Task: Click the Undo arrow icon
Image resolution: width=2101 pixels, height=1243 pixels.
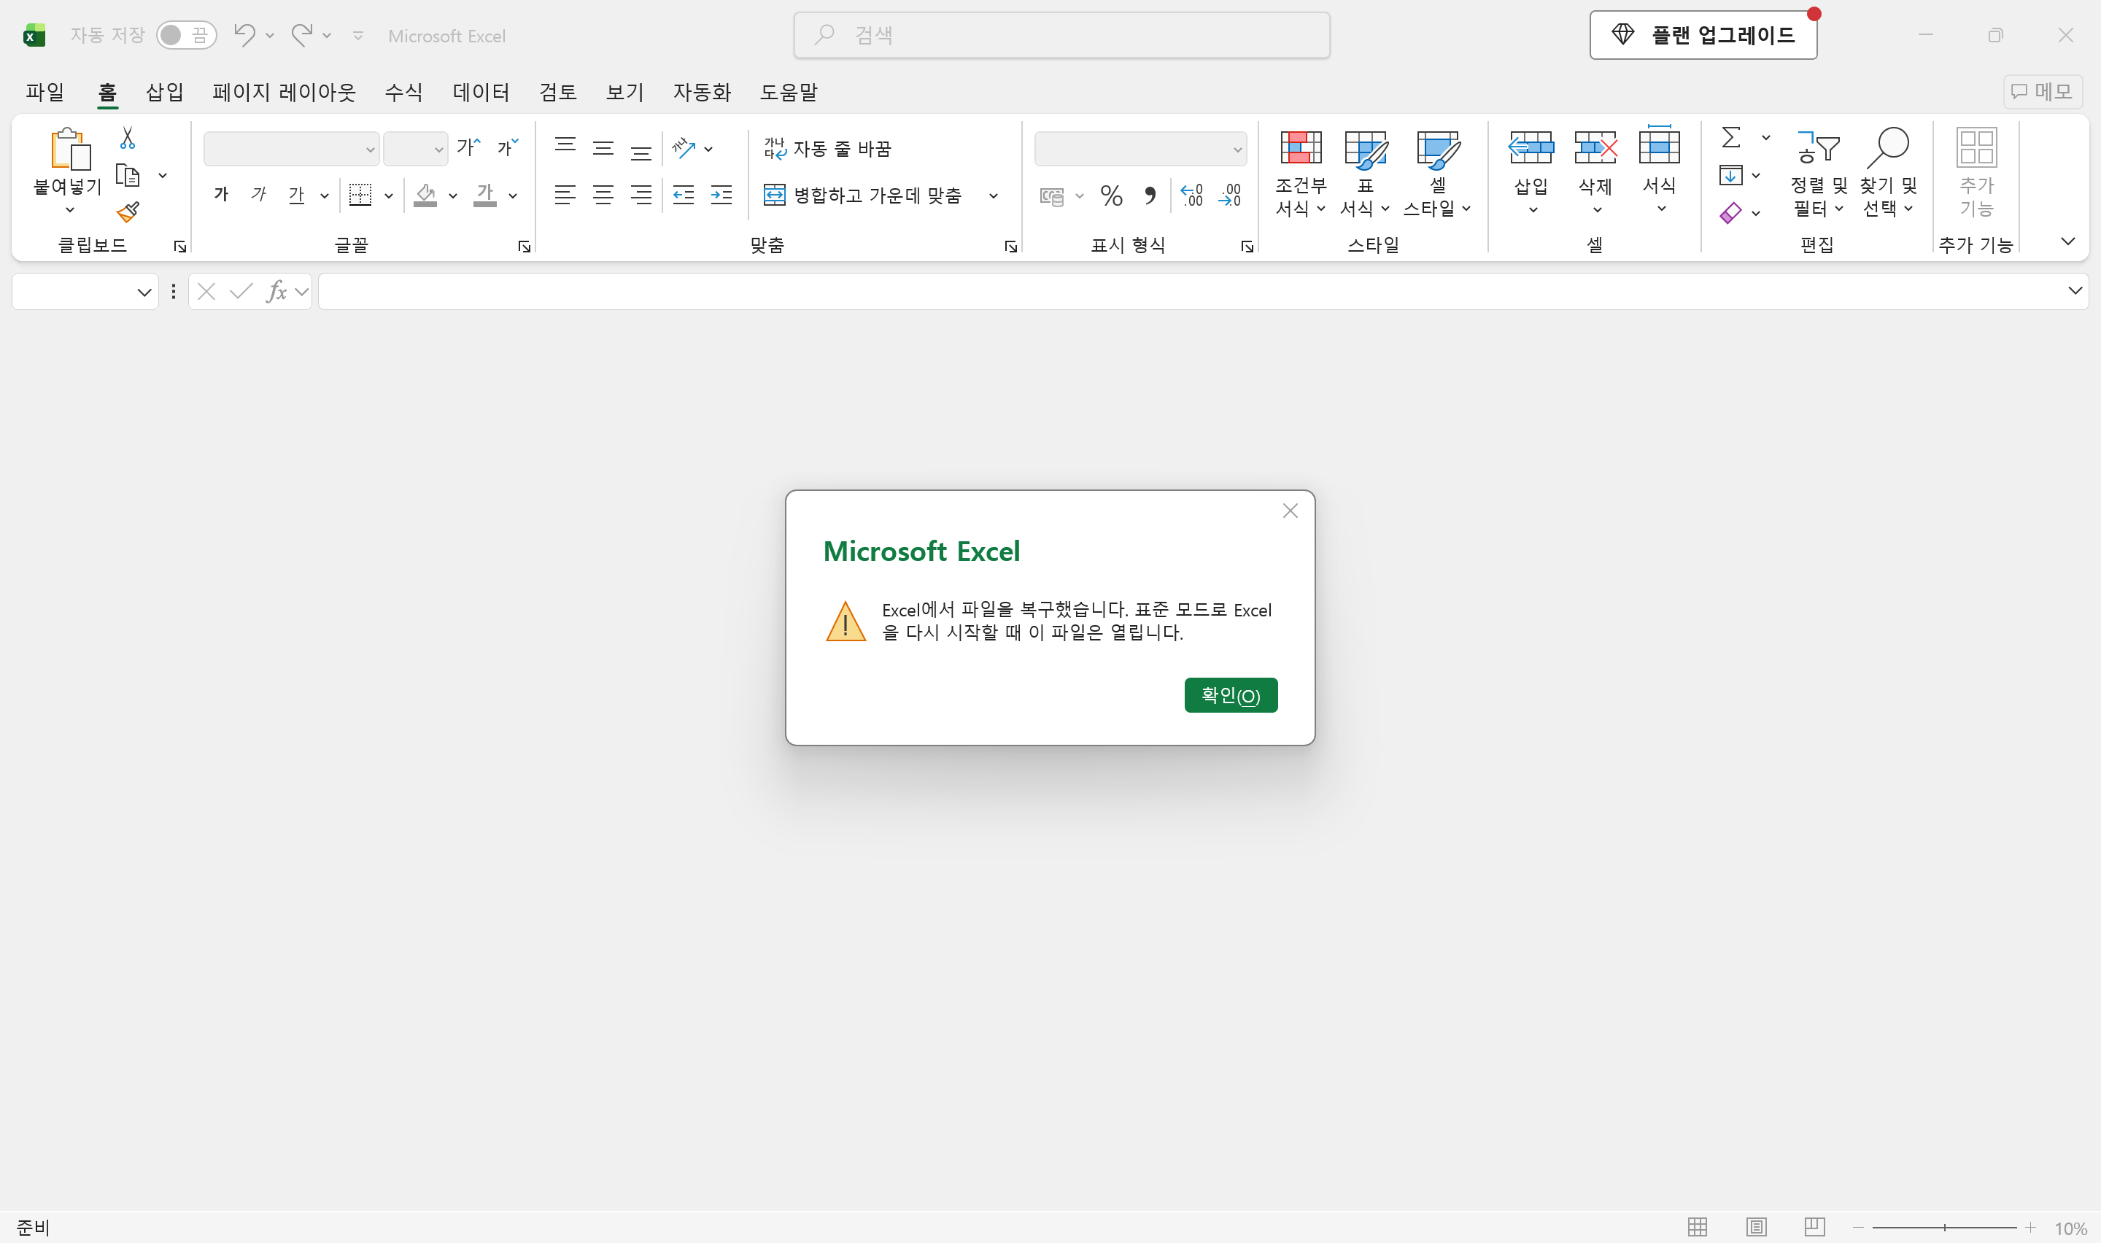Action: click(244, 34)
